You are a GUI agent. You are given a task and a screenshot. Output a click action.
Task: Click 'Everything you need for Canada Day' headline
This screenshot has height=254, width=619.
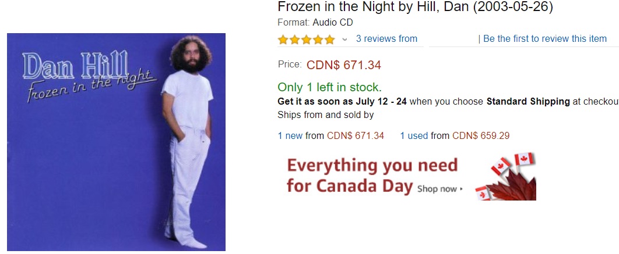[x=372, y=176]
